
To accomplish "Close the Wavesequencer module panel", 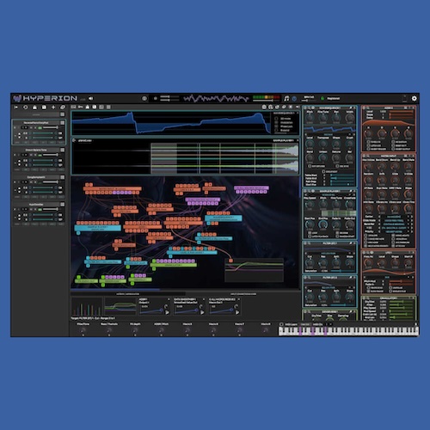I will [x=354, y=107].
